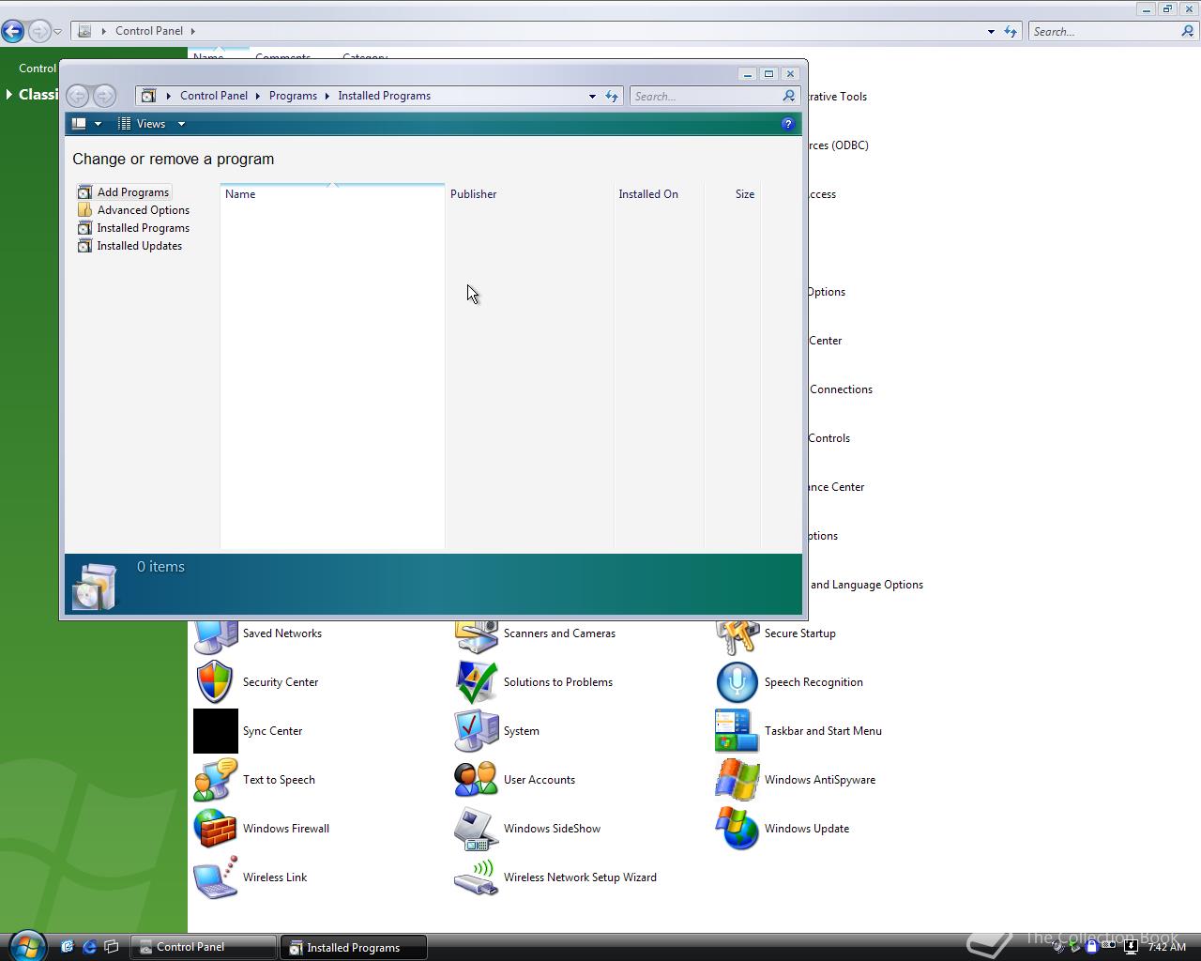Open Speech Recognition microphone icon
Viewport: 1201px width, 961px height.
pyautogui.click(x=737, y=682)
